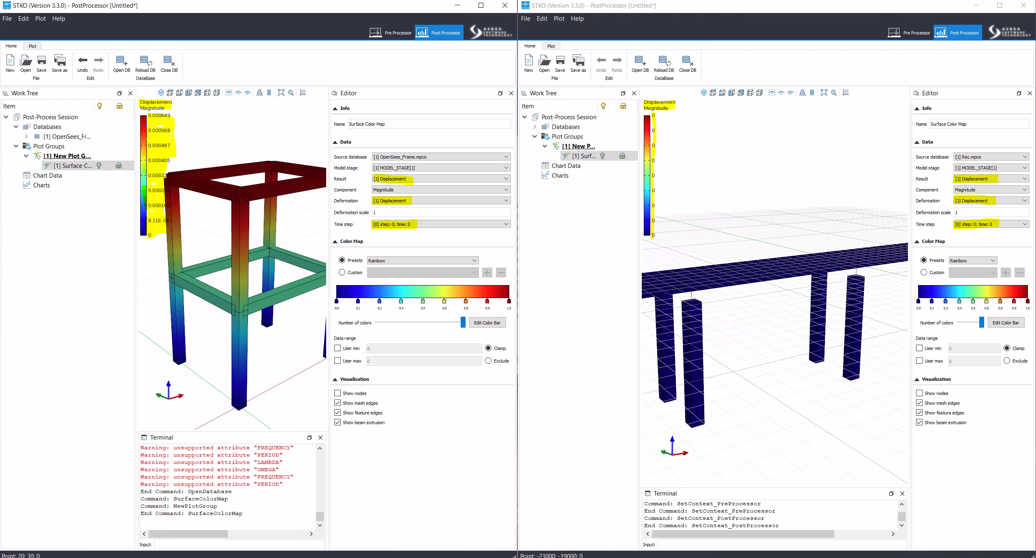Toggle Show nodes checkbox in left Editor
This screenshot has width=1036, height=558.
[338, 393]
